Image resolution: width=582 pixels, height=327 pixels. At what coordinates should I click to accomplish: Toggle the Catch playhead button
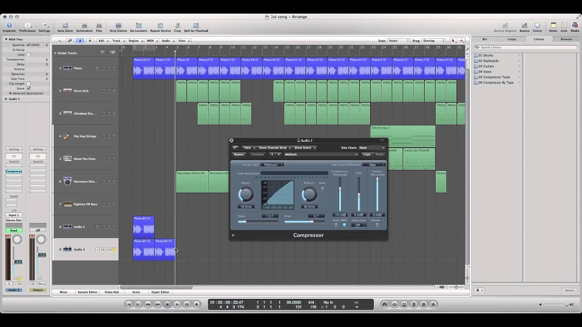click(80, 40)
